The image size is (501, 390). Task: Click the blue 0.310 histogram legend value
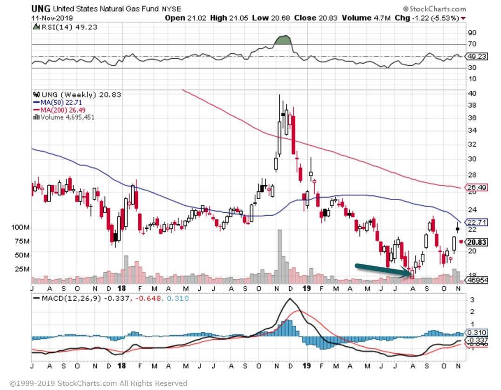click(x=178, y=298)
